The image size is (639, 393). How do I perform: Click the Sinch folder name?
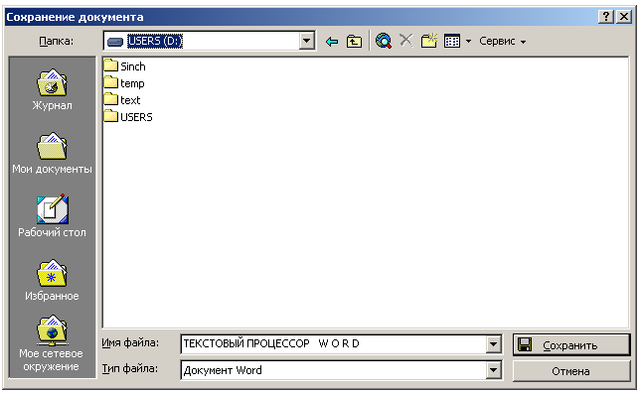coord(133,66)
